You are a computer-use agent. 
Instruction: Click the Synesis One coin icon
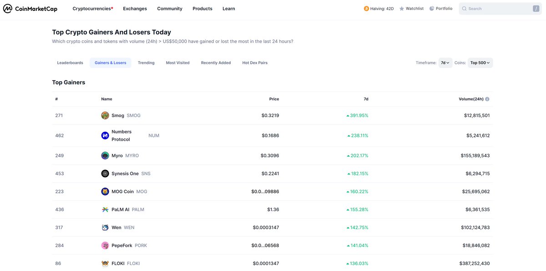105,173
